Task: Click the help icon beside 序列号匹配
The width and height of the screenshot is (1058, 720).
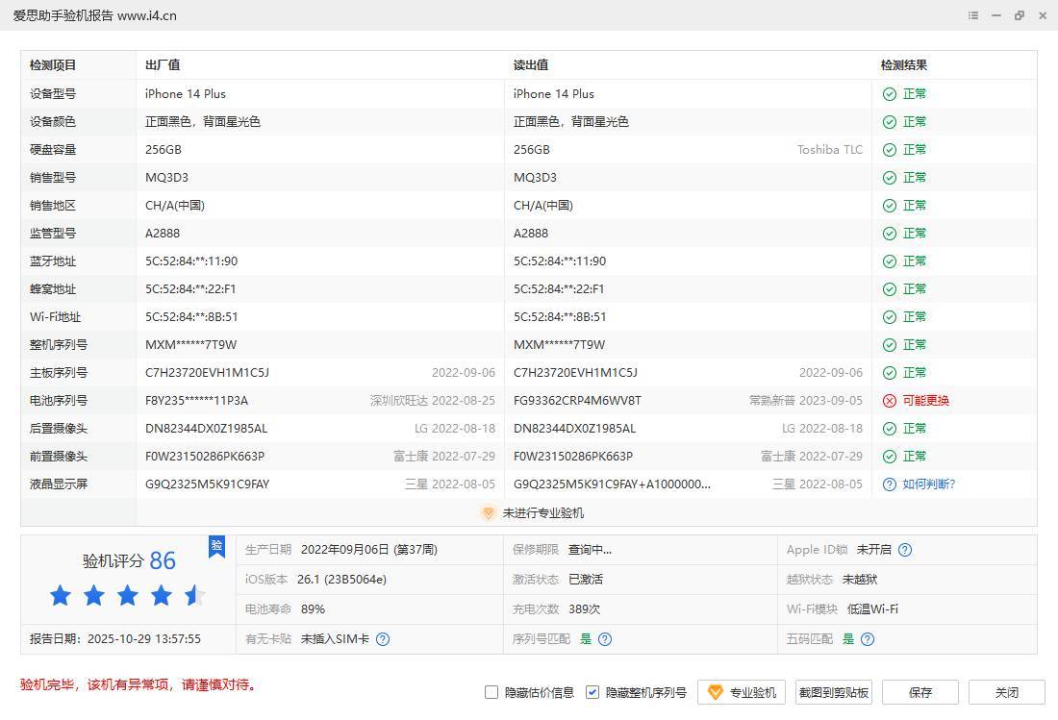Action: click(605, 639)
